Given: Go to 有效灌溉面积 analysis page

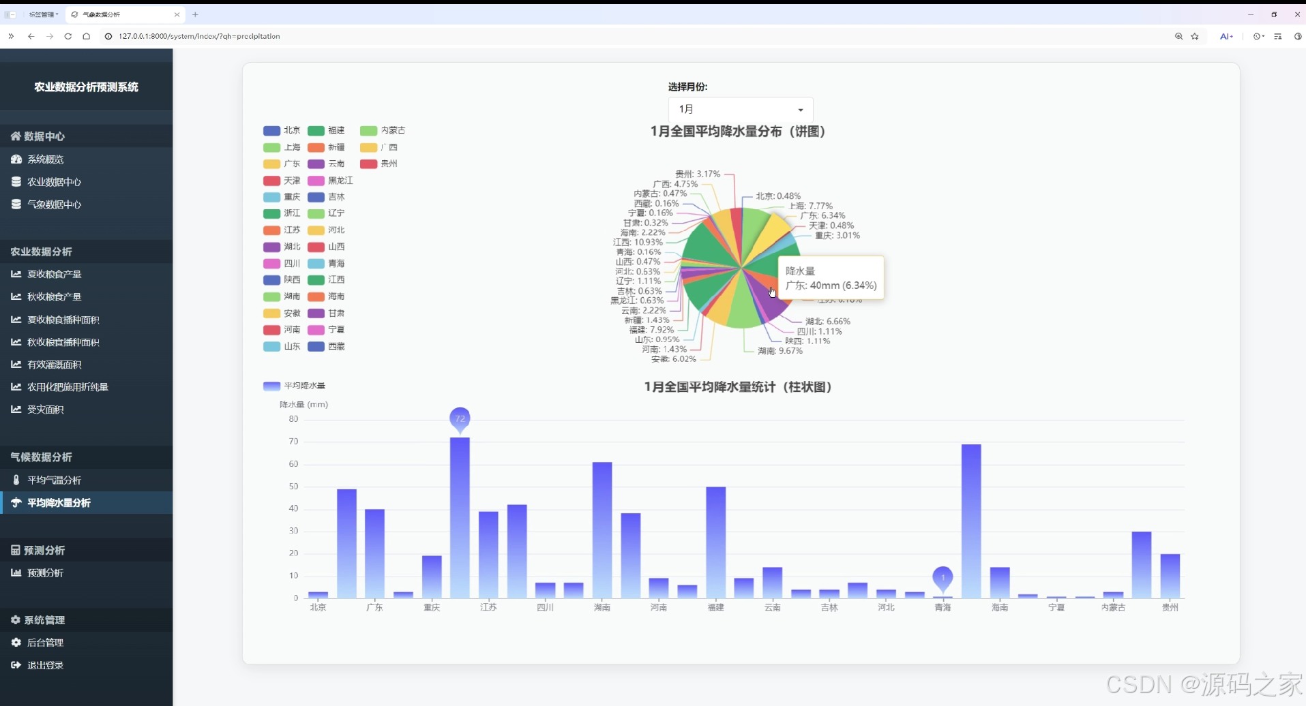Looking at the screenshot, I should click(x=54, y=365).
